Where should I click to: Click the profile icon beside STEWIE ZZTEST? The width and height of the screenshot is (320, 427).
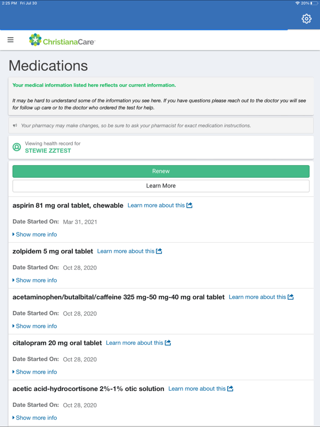(16, 148)
